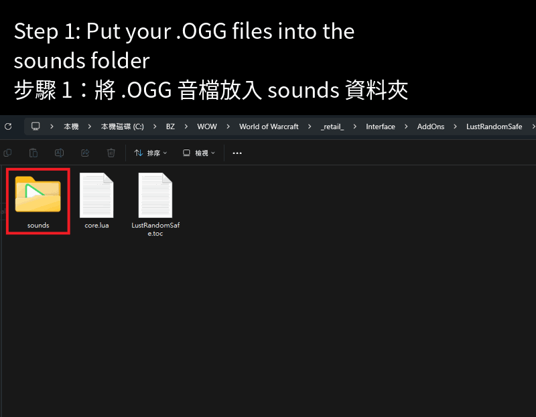Expand chevron after Interface breadcrumb
This screenshot has height=417, width=536.
pyautogui.click(x=406, y=127)
